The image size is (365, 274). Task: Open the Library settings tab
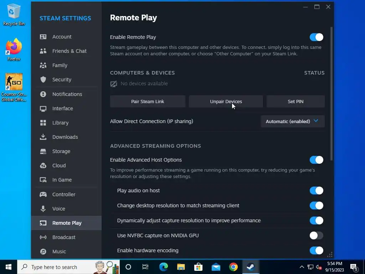coord(66,123)
